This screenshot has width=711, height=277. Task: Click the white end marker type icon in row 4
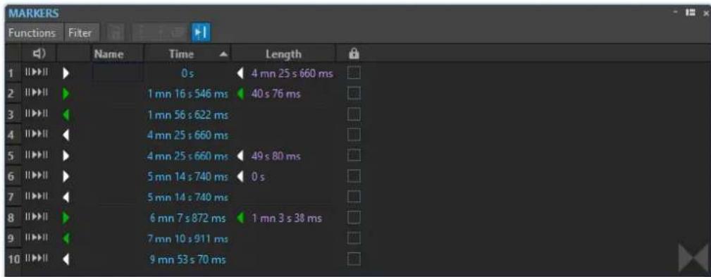click(x=66, y=135)
